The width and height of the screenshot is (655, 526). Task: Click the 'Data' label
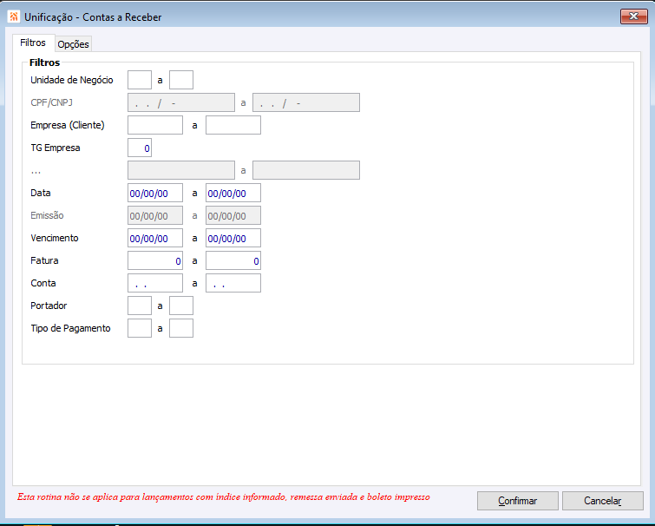click(x=41, y=193)
